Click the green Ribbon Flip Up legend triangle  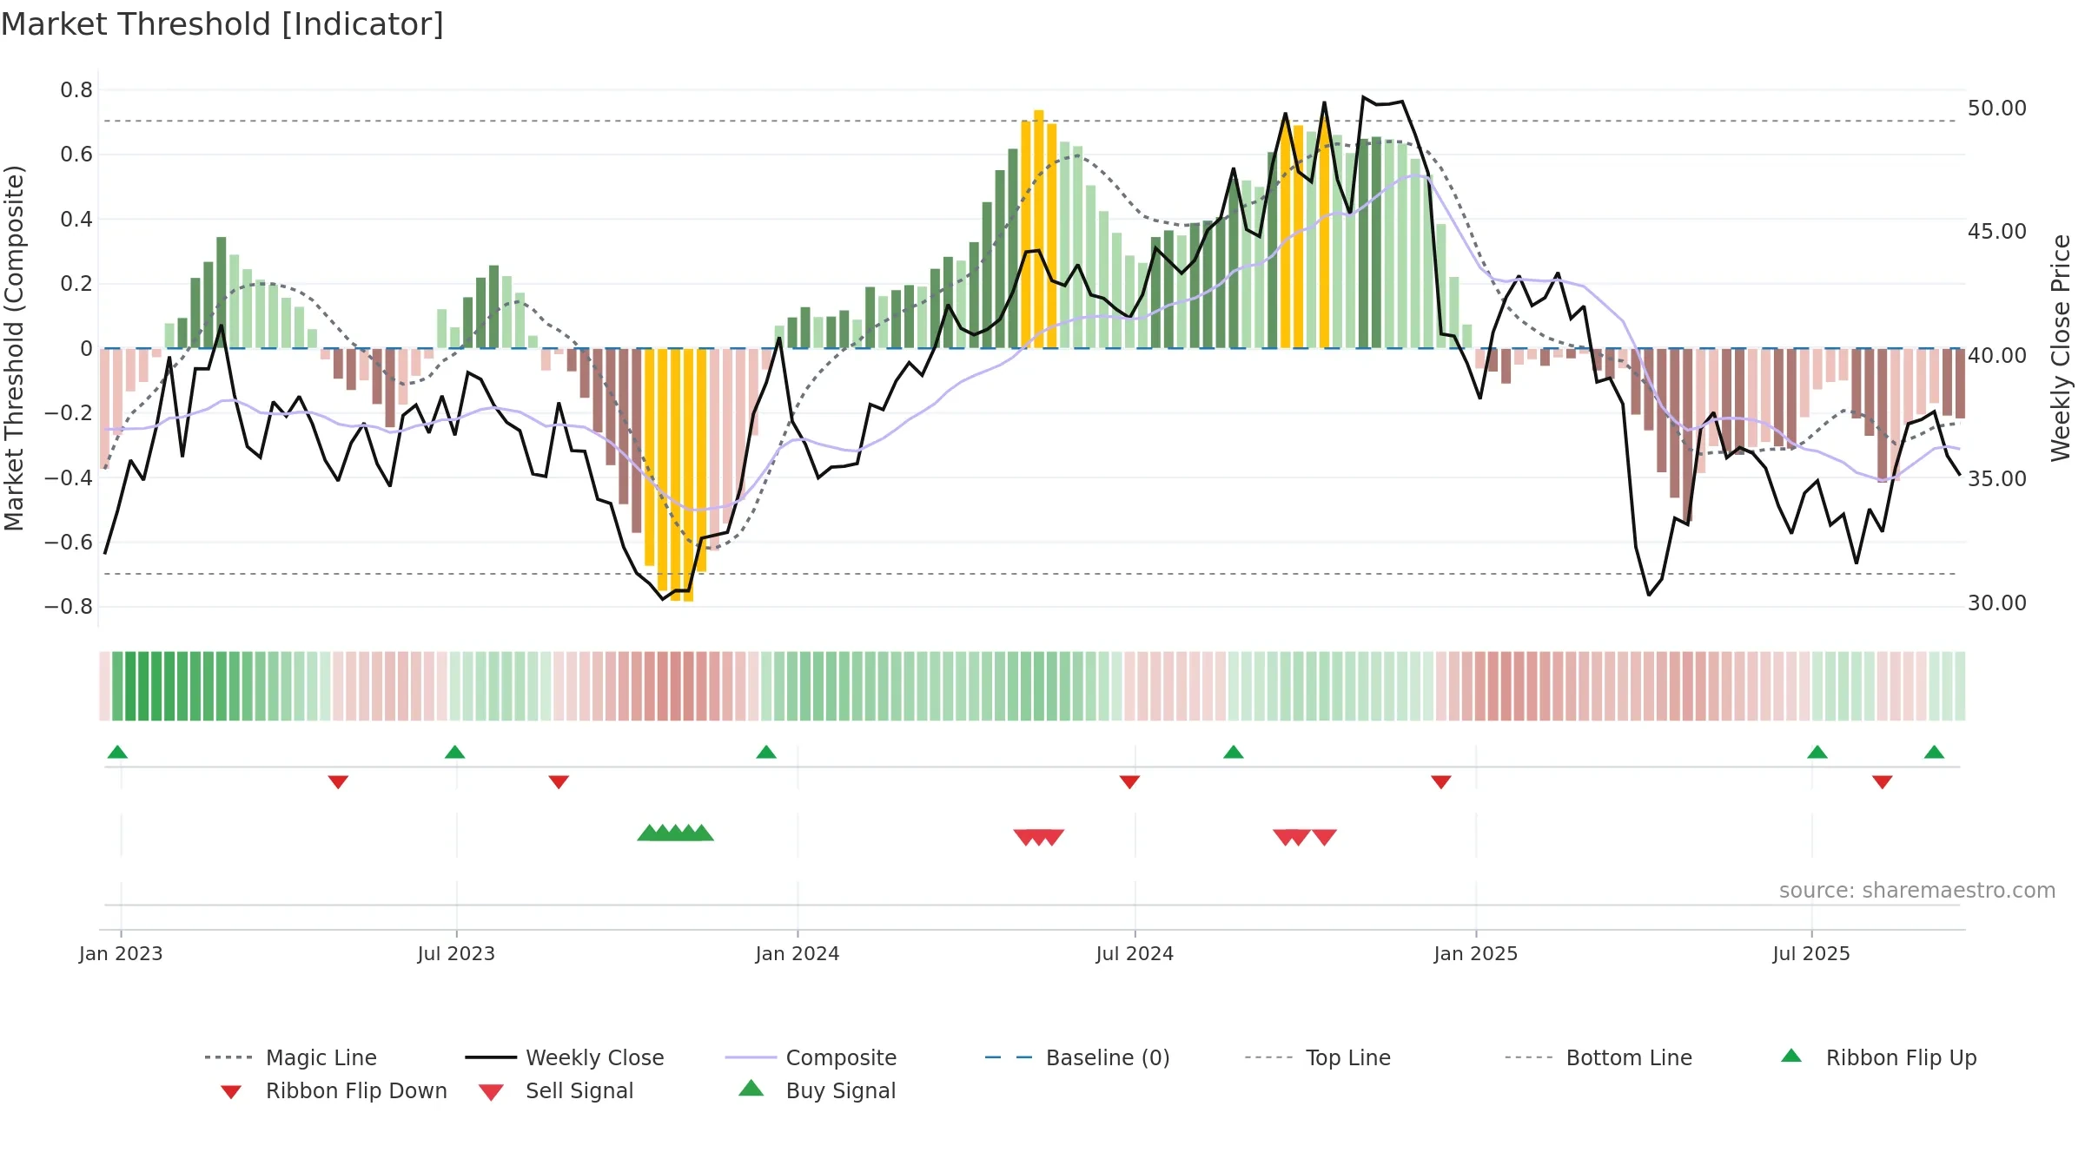pyautogui.click(x=1791, y=1056)
